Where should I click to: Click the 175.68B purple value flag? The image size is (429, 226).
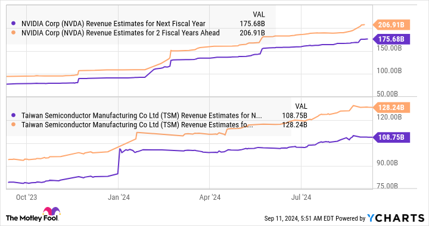click(391, 39)
